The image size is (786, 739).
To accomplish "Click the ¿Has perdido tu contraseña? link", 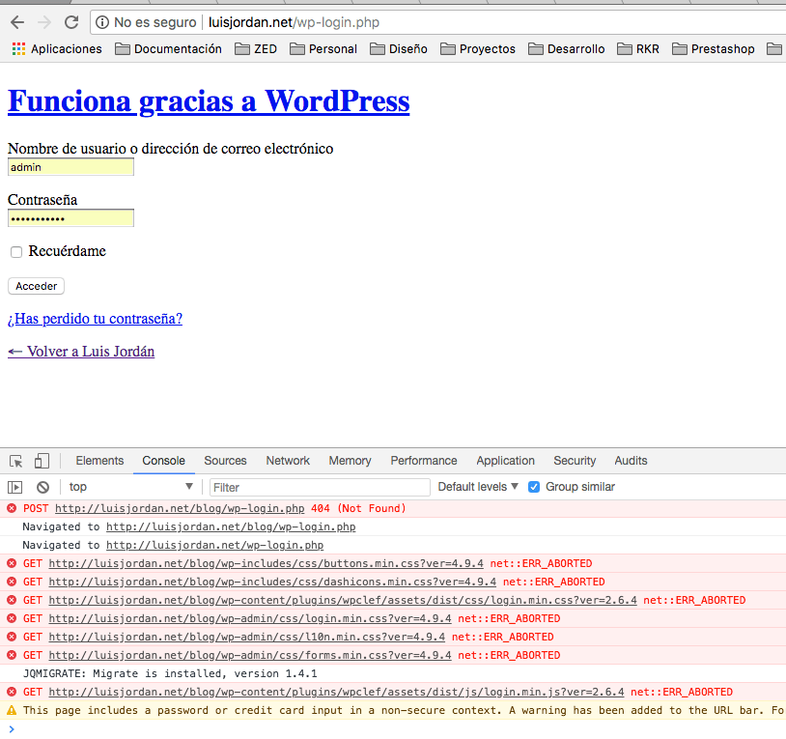I will coord(95,319).
